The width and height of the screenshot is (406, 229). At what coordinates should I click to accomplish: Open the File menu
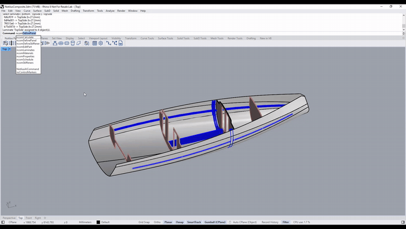(3, 11)
